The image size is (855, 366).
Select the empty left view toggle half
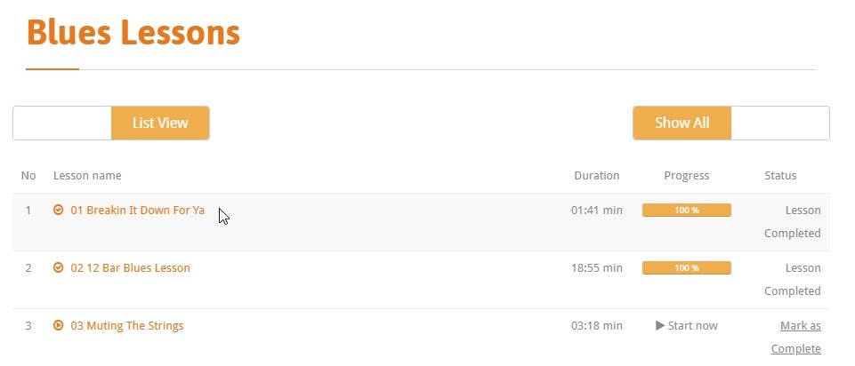[62, 123]
